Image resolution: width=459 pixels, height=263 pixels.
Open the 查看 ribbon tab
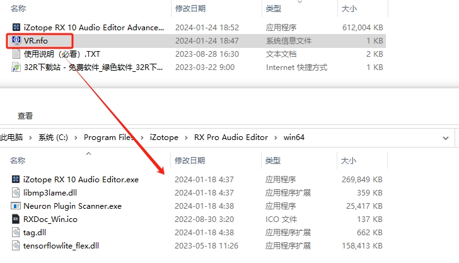point(25,116)
